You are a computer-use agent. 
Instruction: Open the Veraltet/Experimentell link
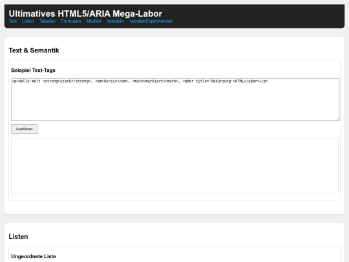(x=151, y=21)
